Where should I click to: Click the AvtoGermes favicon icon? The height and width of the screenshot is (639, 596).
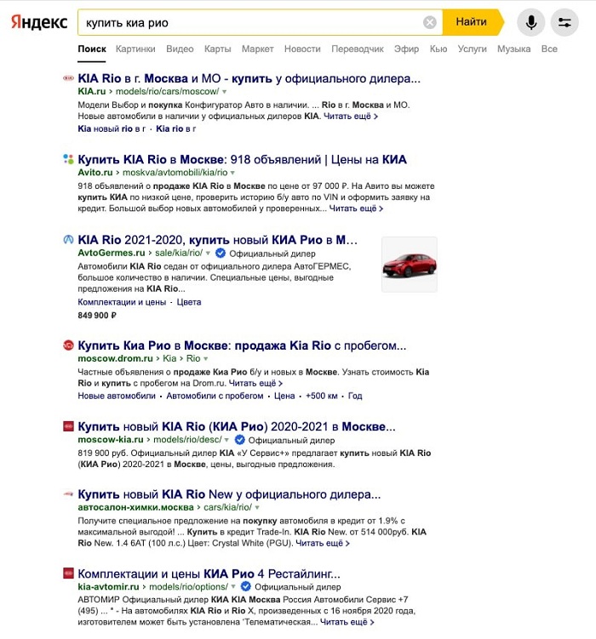(68, 240)
